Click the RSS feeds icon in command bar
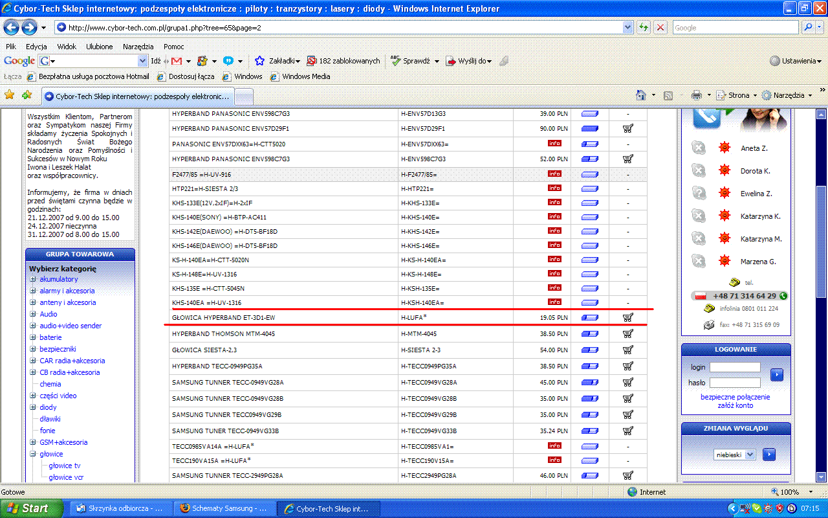 click(x=668, y=95)
